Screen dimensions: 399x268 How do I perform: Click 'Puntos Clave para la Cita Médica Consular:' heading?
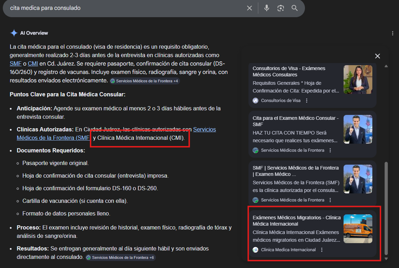(x=67, y=95)
